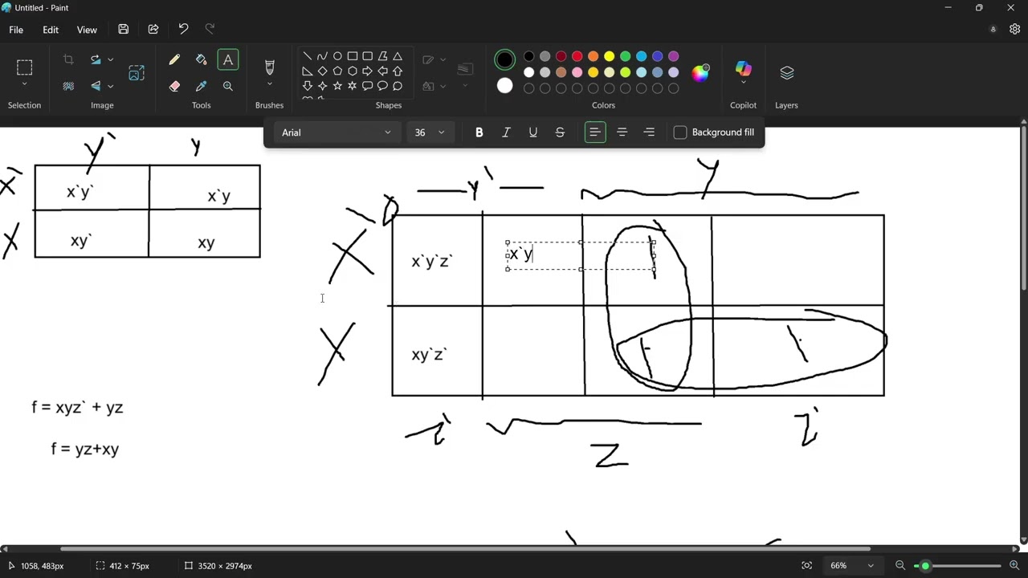Toggle Strikethrough text formatting

(560, 132)
